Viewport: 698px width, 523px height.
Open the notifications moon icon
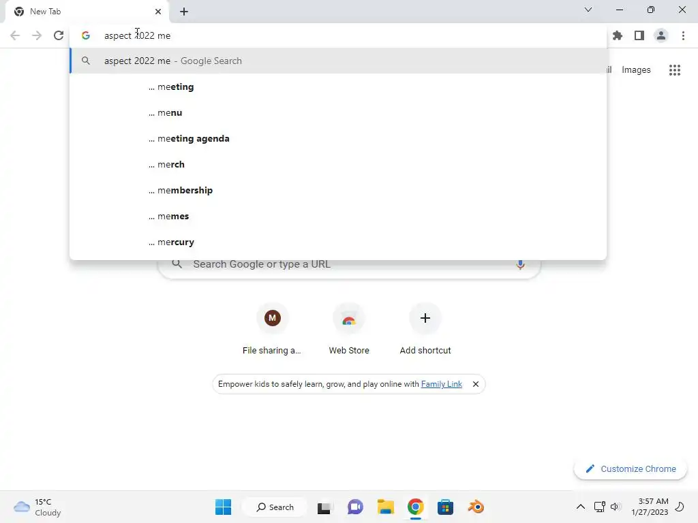pos(680,507)
